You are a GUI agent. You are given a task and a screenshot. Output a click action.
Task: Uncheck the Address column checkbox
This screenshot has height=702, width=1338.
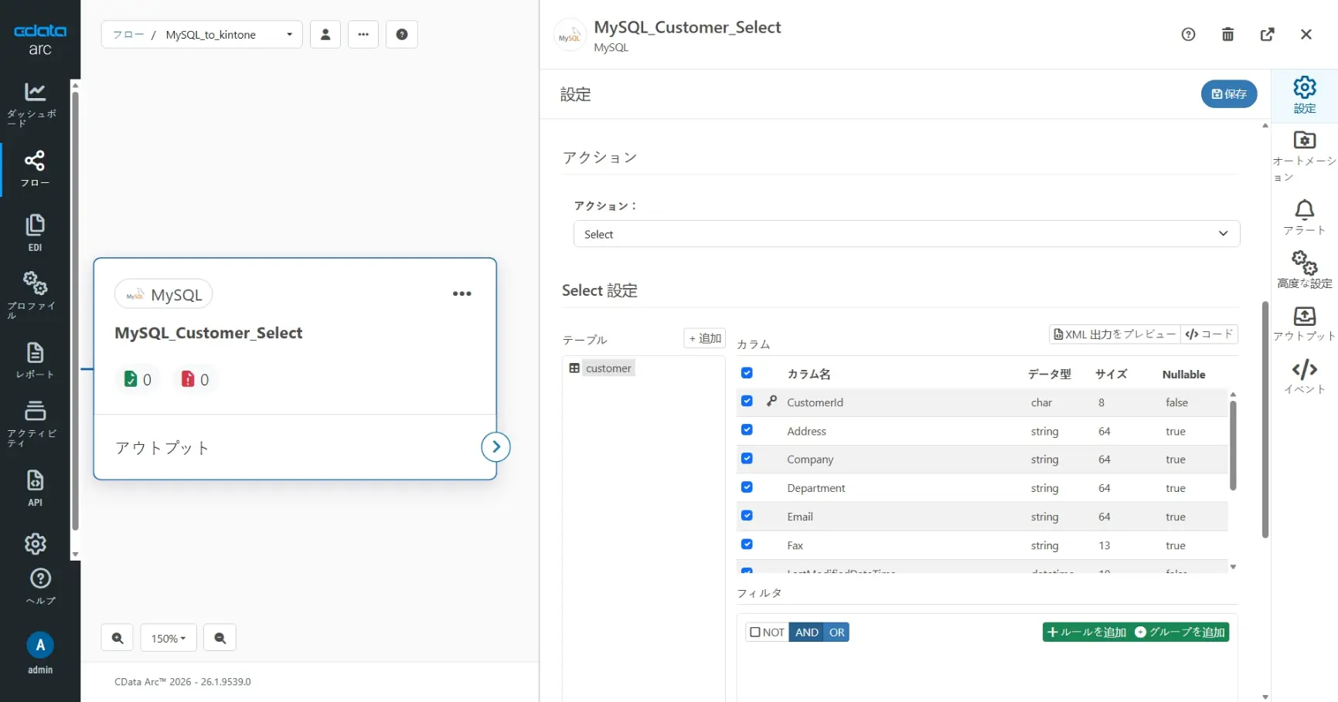747,430
